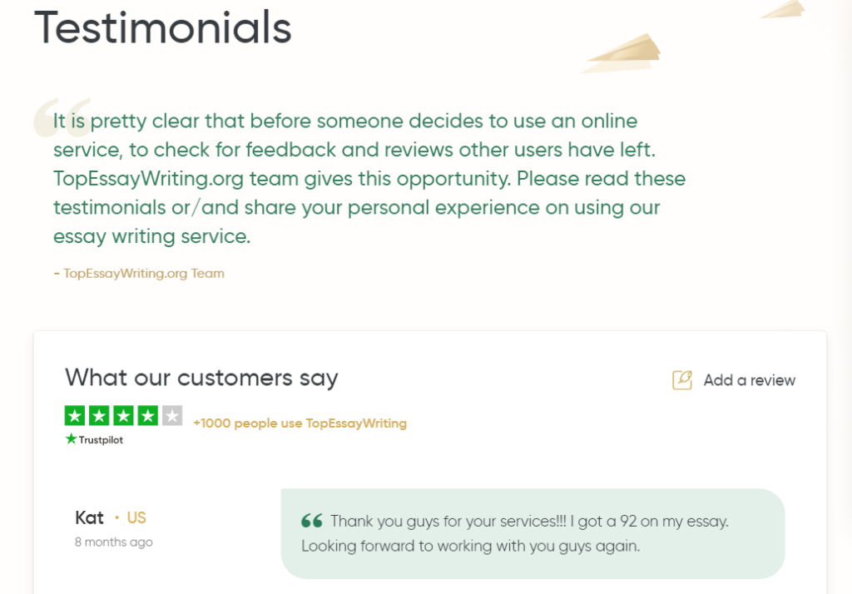This screenshot has width=852, height=594.
Task: Click Kat's green review bubble
Action: click(532, 533)
